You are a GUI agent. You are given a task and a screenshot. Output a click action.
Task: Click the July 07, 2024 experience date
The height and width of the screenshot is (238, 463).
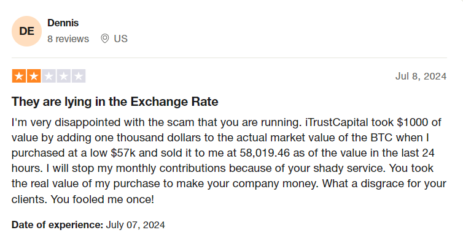click(135, 225)
